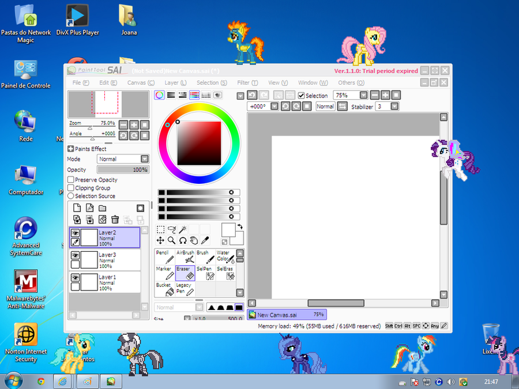This screenshot has height=389, width=519.
Task: Pick the magic wand tool
Action: [183, 229]
